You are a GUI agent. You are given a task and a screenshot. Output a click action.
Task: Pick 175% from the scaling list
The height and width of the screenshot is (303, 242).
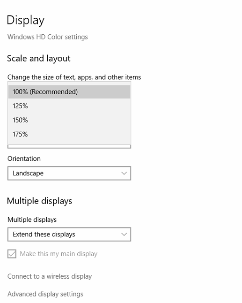(x=69, y=134)
